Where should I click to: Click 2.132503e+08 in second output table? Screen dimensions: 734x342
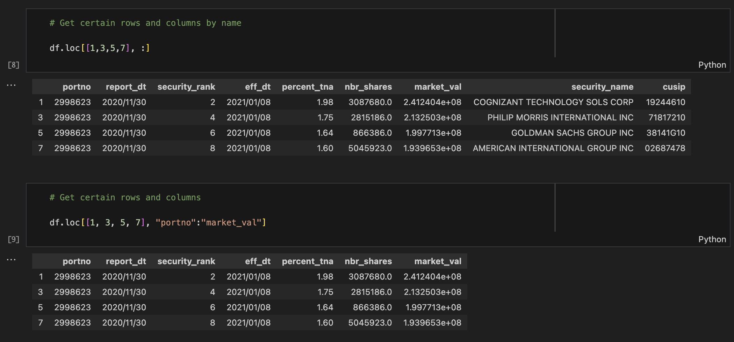click(x=433, y=292)
